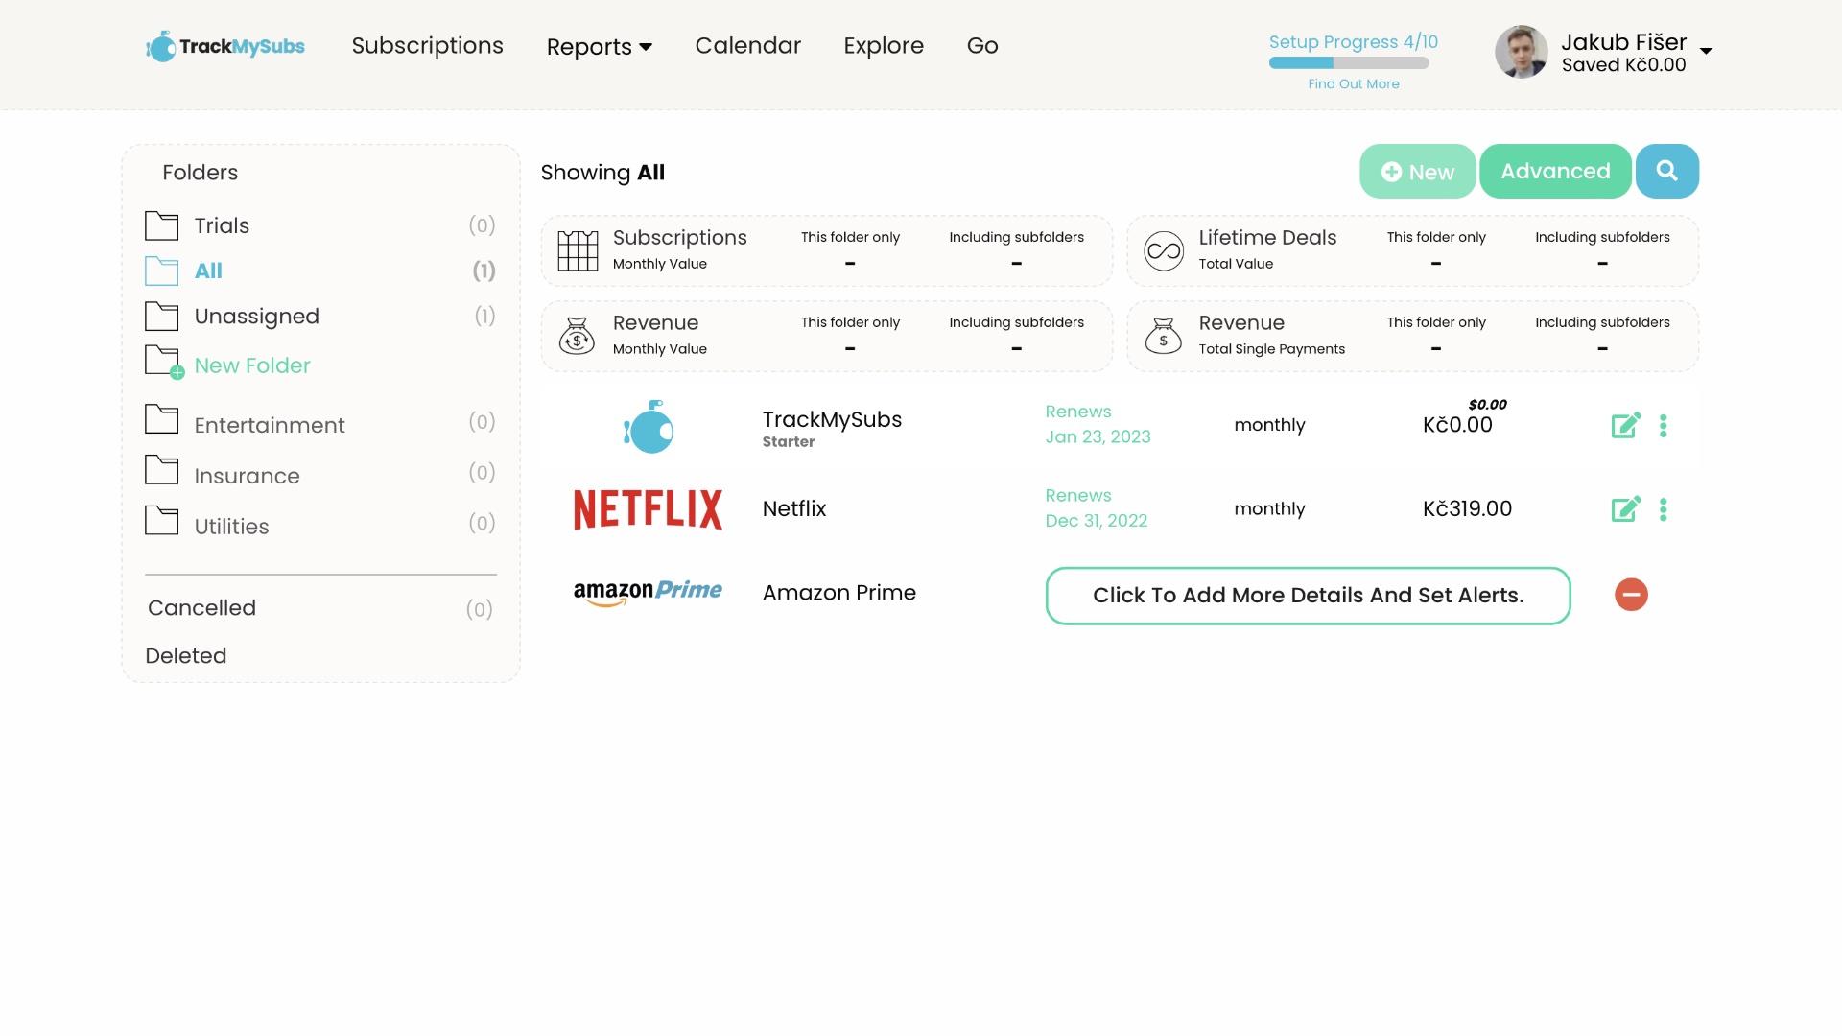The image size is (1842, 1036).
Task: Expand the Reports dropdown menu
Action: pos(600,46)
